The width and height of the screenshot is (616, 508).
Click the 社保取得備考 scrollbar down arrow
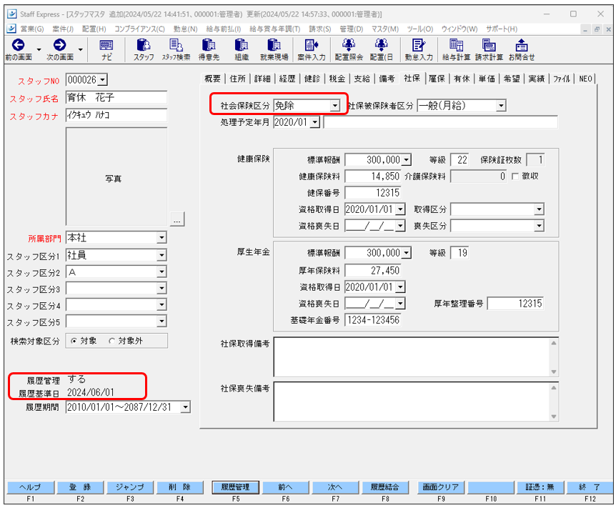coord(553,372)
